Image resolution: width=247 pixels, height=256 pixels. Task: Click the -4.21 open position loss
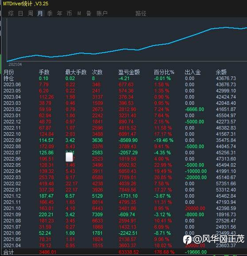[124, 78]
